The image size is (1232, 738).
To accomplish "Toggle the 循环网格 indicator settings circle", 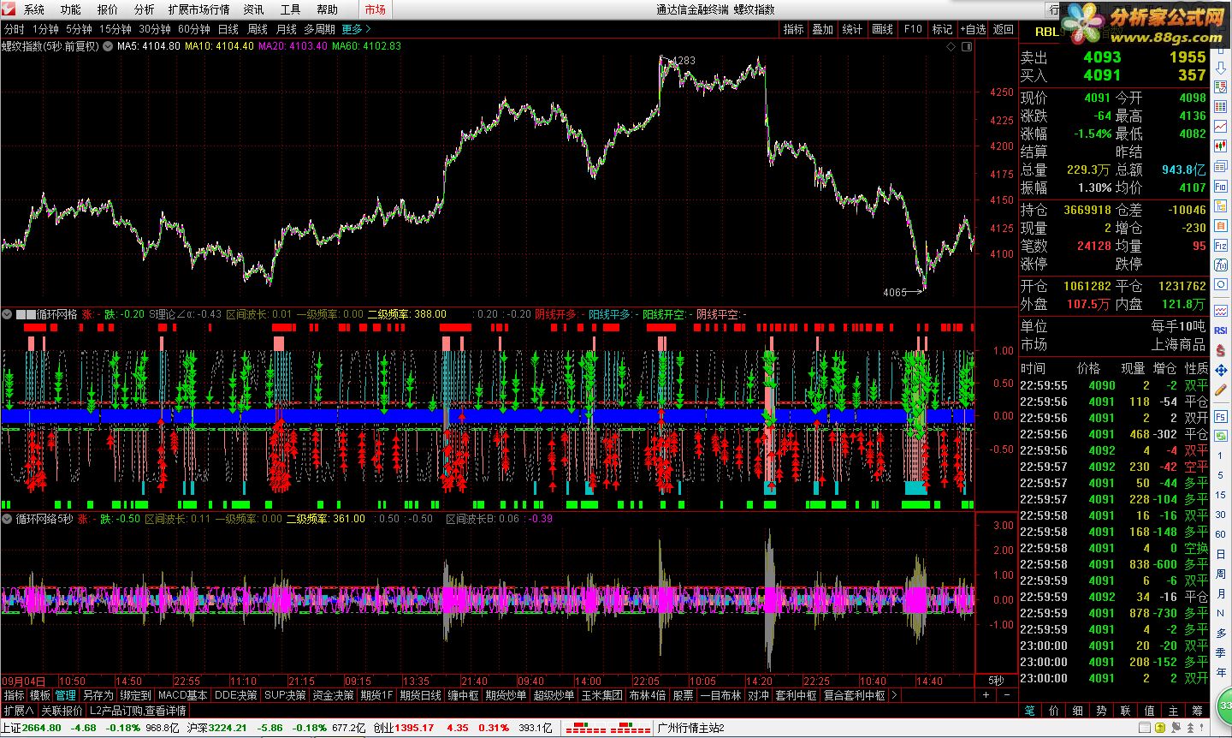I will tap(7, 314).
